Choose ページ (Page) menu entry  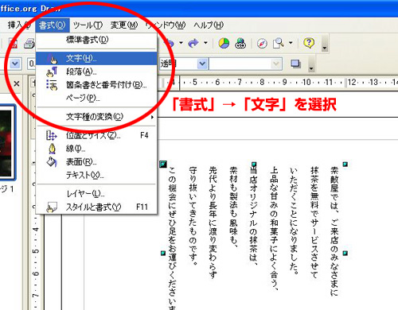pyautogui.click(x=96, y=98)
